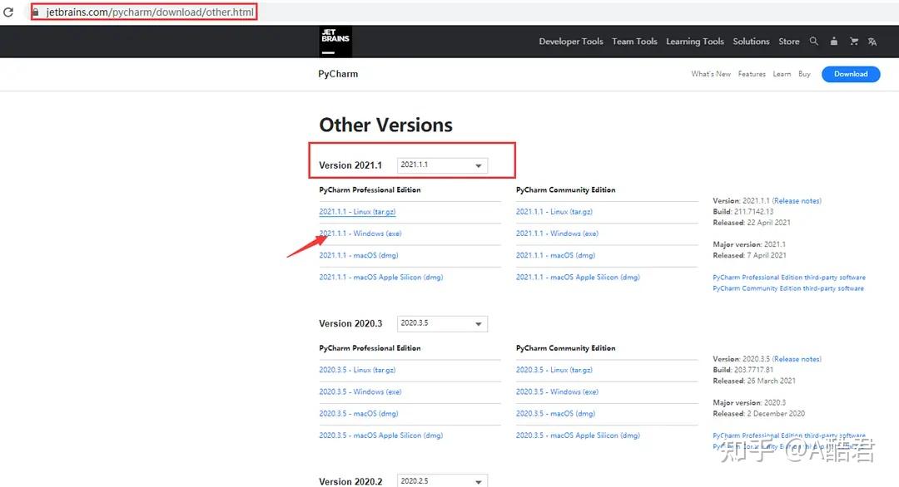Go to Learn page
Screen dimensions: 899x487
pos(782,74)
